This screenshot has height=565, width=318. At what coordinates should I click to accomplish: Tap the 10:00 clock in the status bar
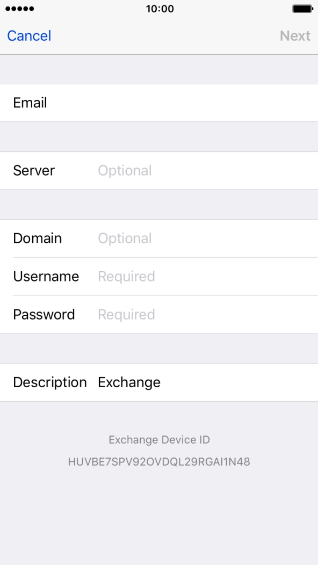[x=159, y=9]
